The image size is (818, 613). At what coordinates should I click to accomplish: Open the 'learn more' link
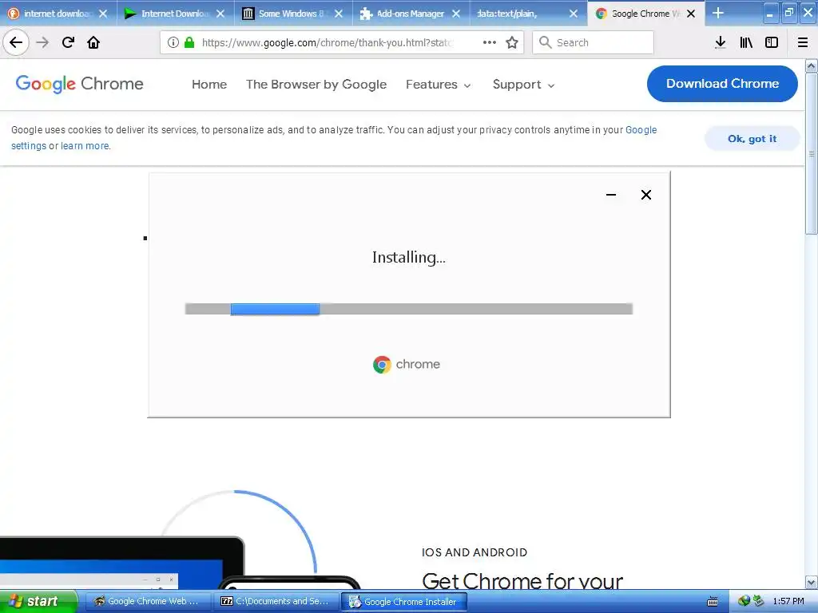click(85, 146)
